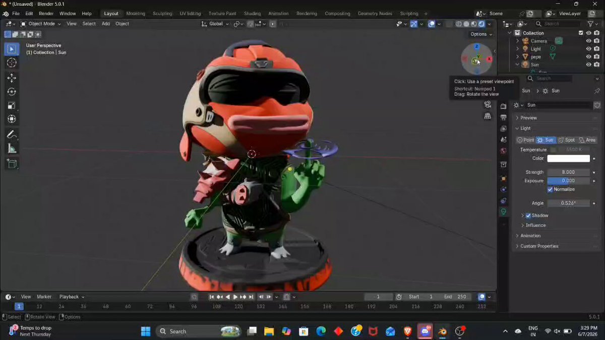This screenshot has height=340, width=605.
Task: Uncheck the Normalize checkbox
Action: 550,189
